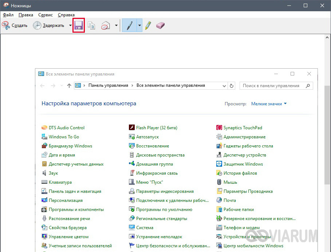Click the Региональные стандарты globe icon
The width and height of the screenshot is (331, 252).
point(132,218)
